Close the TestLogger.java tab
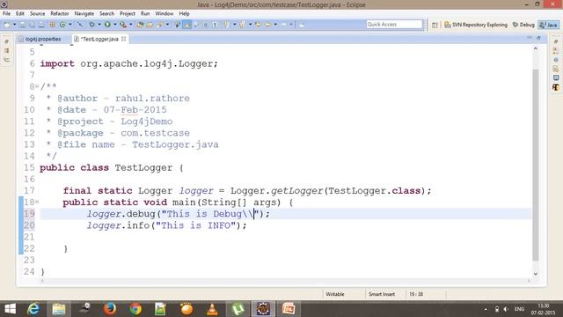 click(123, 39)
